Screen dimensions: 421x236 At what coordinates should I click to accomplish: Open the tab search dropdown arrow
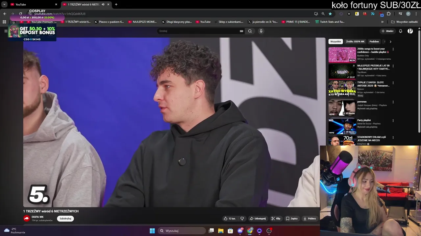[x=4, y=4]
